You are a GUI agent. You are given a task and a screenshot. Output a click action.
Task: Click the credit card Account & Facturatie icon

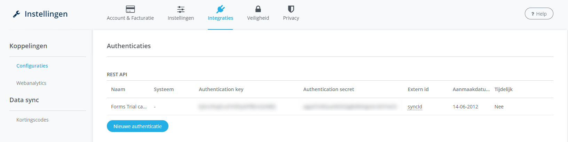[x=130, y=9]
